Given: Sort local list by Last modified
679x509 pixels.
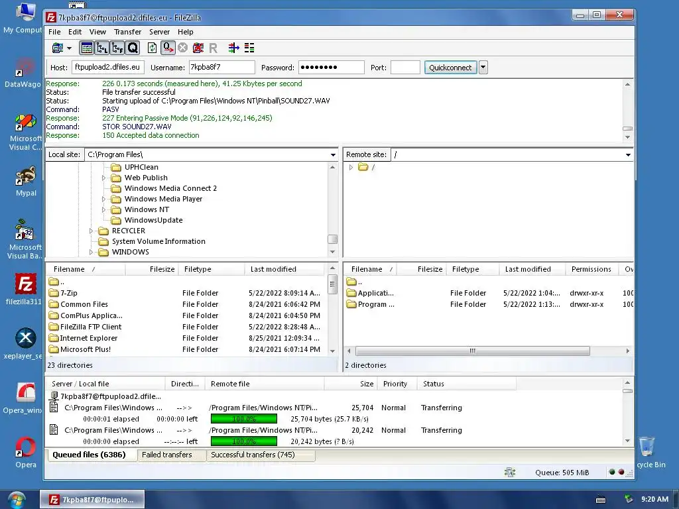Looking at the screenshot, I should 284,269.
